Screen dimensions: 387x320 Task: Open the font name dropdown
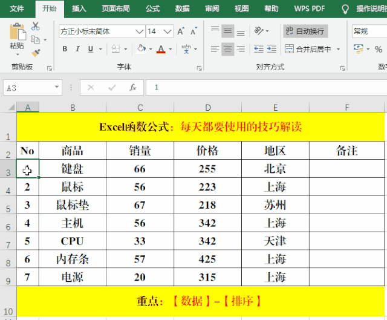[140, 31]
